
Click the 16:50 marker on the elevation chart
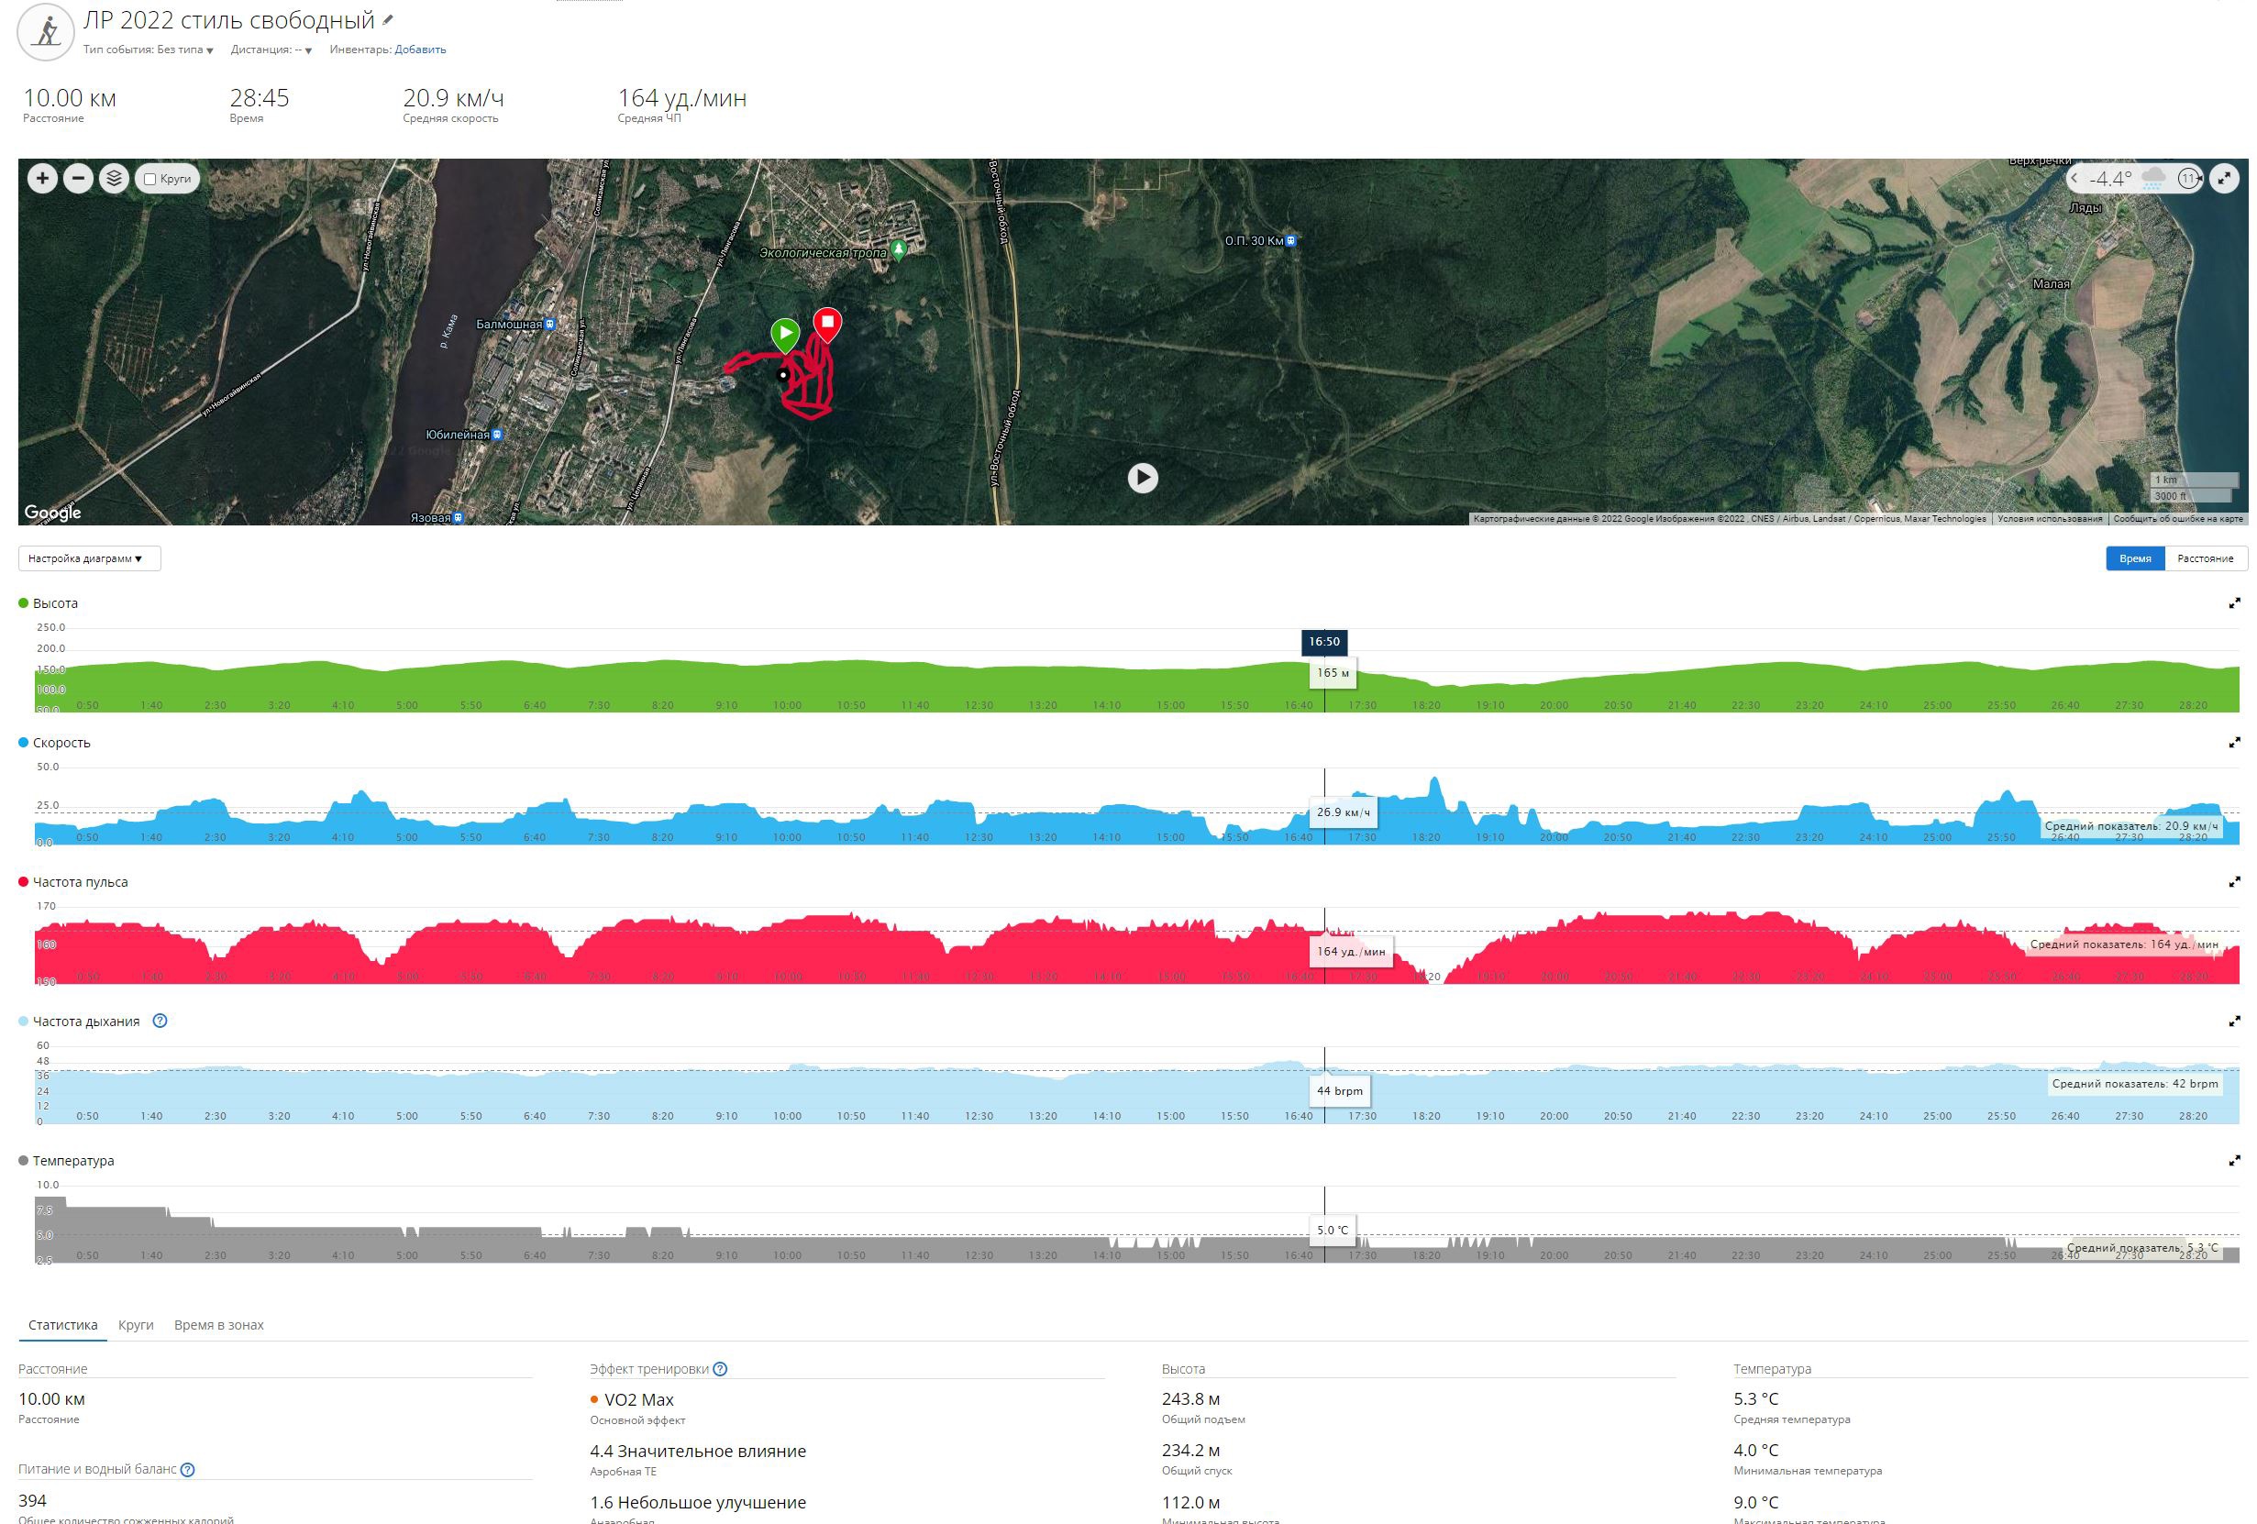(1322, 642)
